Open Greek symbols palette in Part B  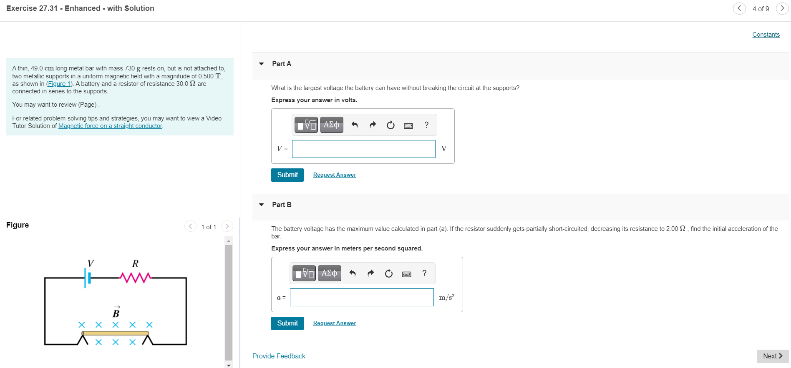330,273
